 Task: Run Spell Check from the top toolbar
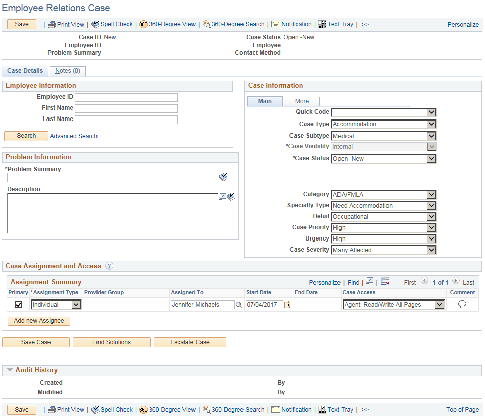click(115, 24)
